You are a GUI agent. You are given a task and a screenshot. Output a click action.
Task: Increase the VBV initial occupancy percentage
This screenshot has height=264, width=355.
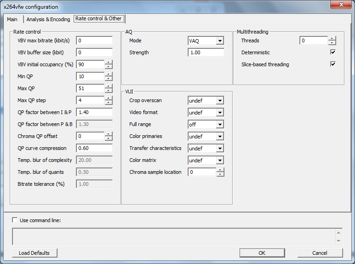pos(109,63)
